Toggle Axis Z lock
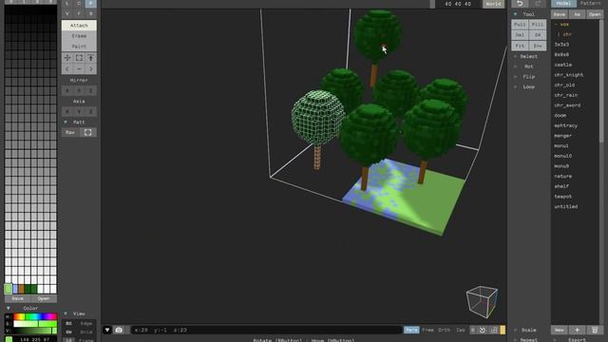Image resolution: width=608 pixels, height=342 pixels. click(x=91, y=111)
